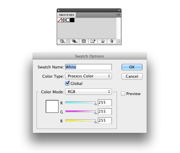
Task: Open the Swatch Libraries menu icon
Action: (x=62, y=41)
